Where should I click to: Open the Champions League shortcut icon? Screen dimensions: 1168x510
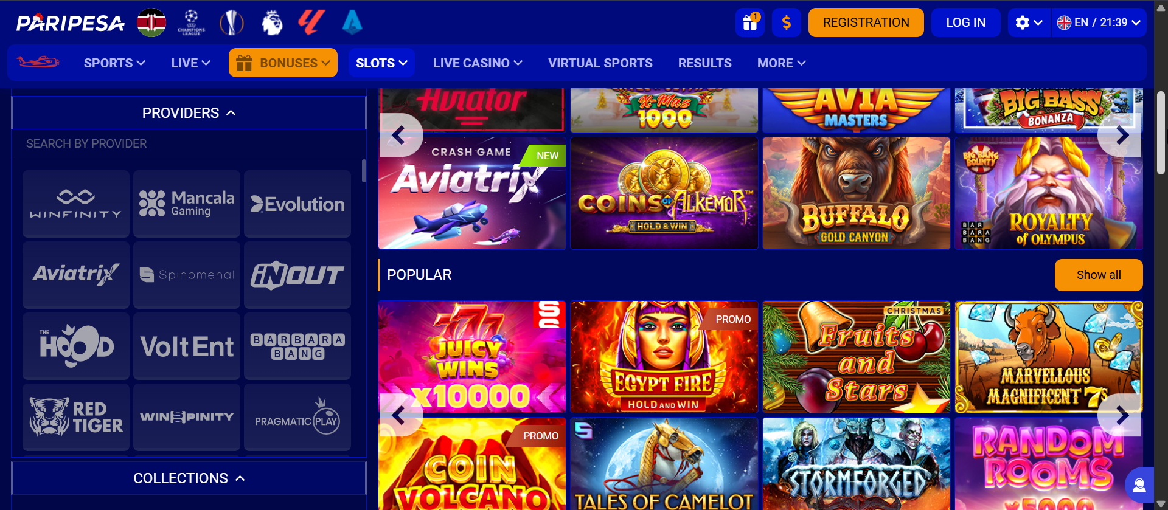pos(191,23)
